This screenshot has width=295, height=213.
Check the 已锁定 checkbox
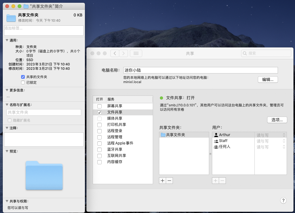coord(23,82)
